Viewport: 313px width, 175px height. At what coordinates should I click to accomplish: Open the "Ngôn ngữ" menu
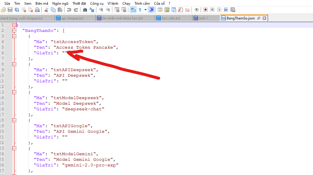pos(60,3)
